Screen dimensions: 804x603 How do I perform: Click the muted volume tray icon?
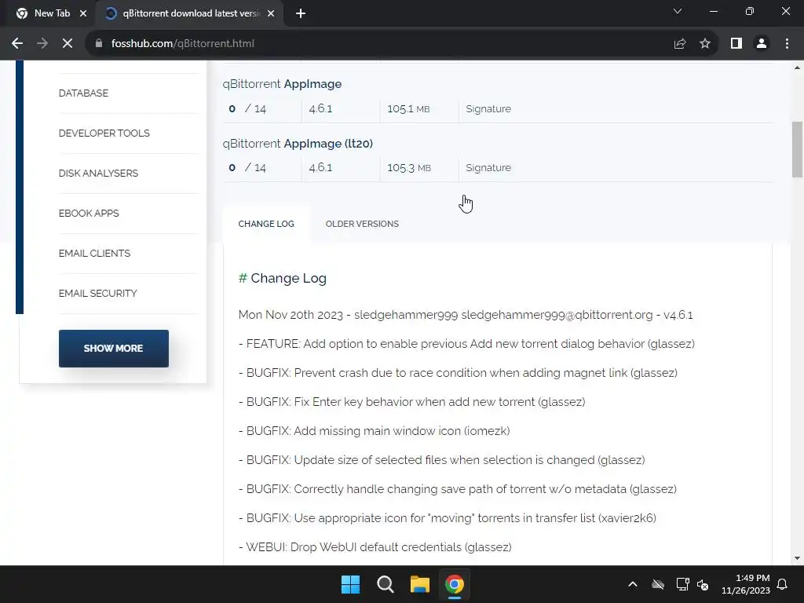703,584
